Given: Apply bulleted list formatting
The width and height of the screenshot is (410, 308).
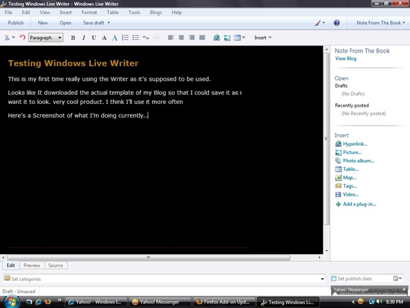Looking at the screenshot, I should (x=135, y=37).
